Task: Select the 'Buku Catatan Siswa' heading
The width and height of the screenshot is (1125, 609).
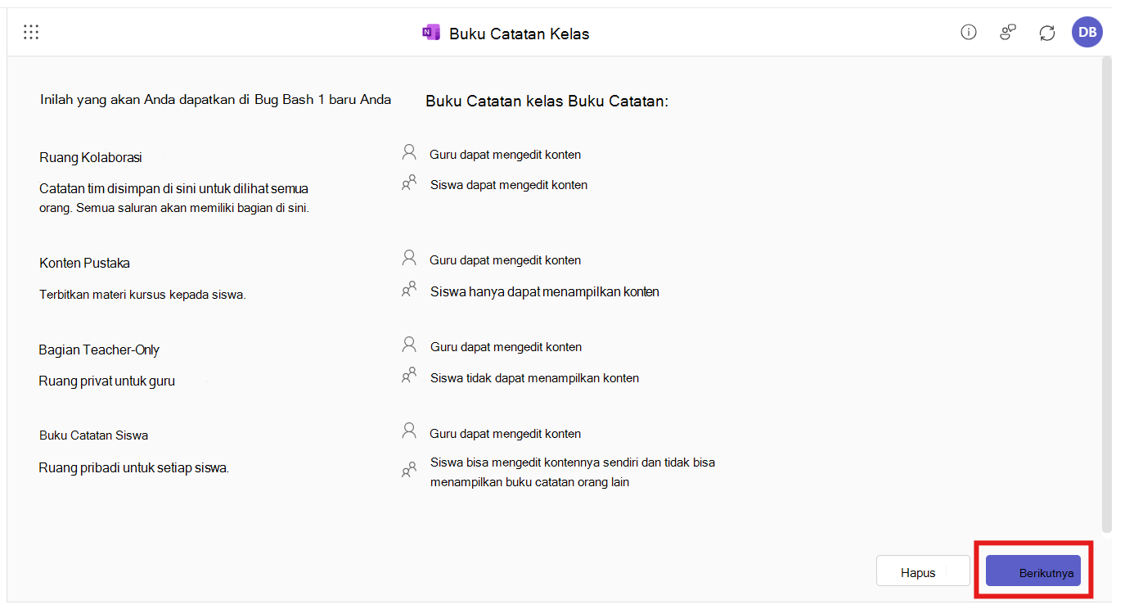Action: tap(93, 435)
